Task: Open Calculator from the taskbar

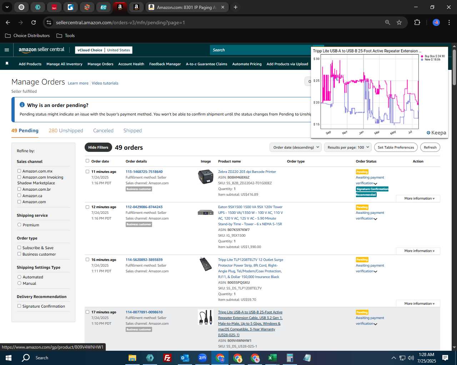Action: pyautogui.click(x=290, y=358)
